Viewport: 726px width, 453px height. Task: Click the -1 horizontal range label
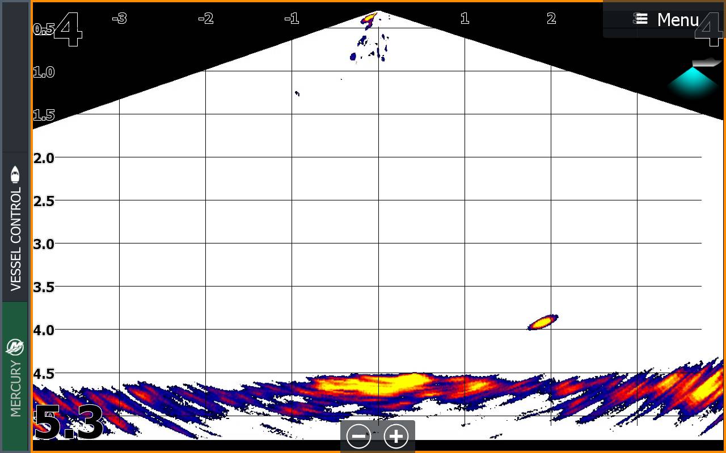coord(292,19)
